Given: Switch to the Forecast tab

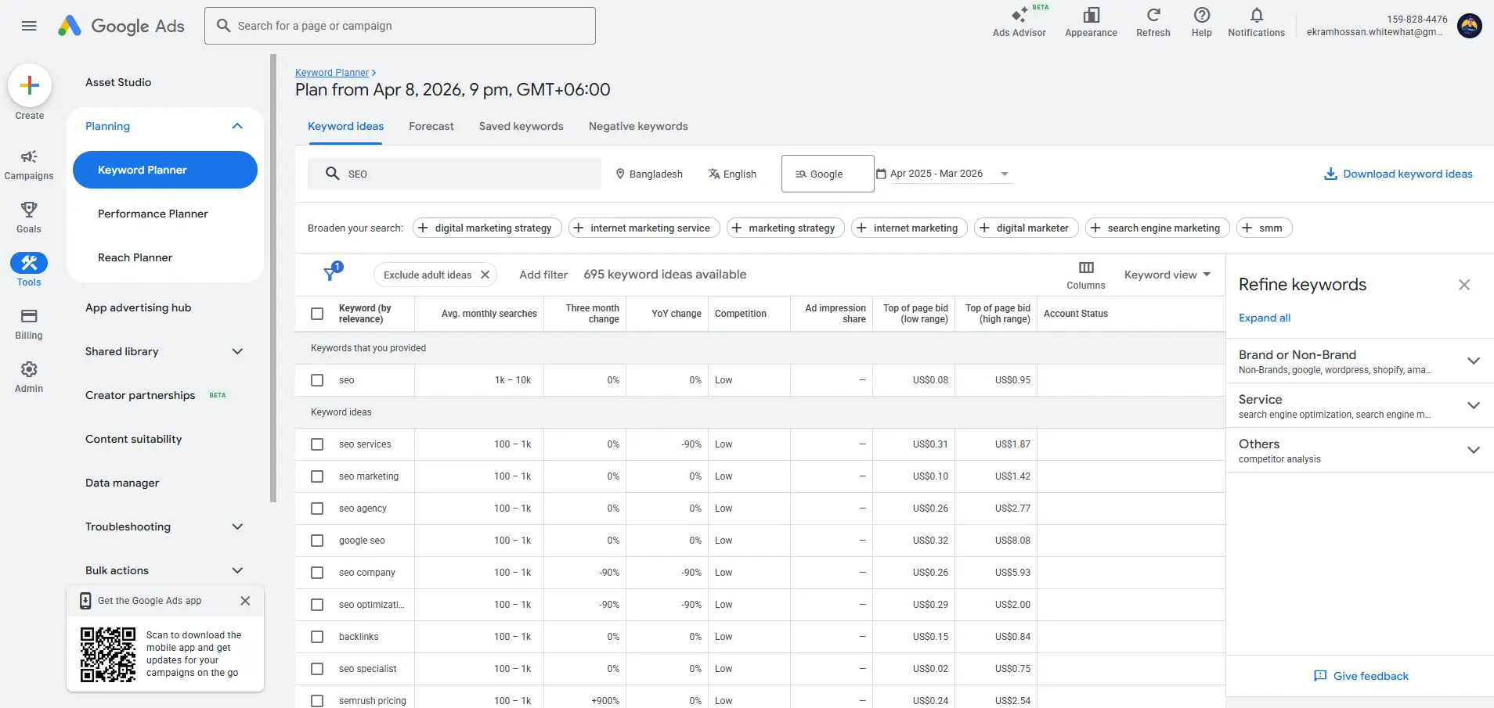Looking at the screenshot, I should [x=431, y=126].
